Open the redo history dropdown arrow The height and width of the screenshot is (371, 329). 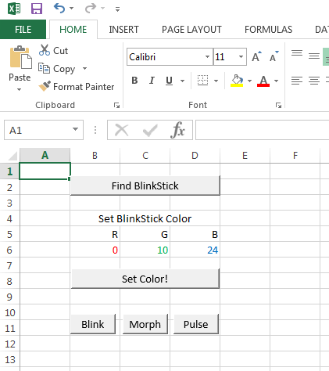point(102,9)
